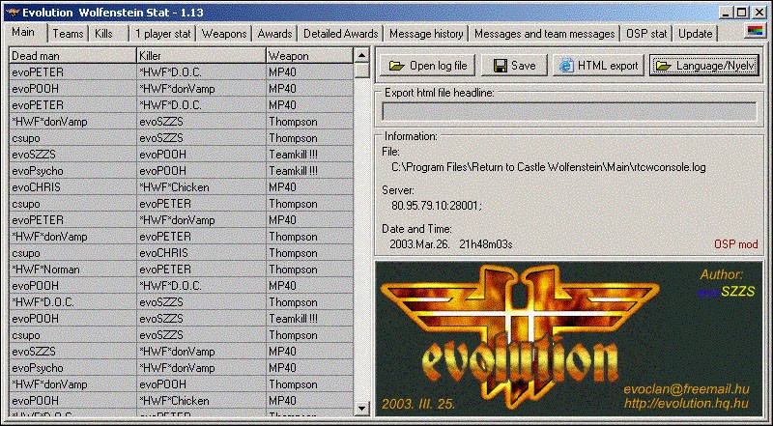
Task: Minimize the Wolfenstein Stat window
Action: pos(728,13)
